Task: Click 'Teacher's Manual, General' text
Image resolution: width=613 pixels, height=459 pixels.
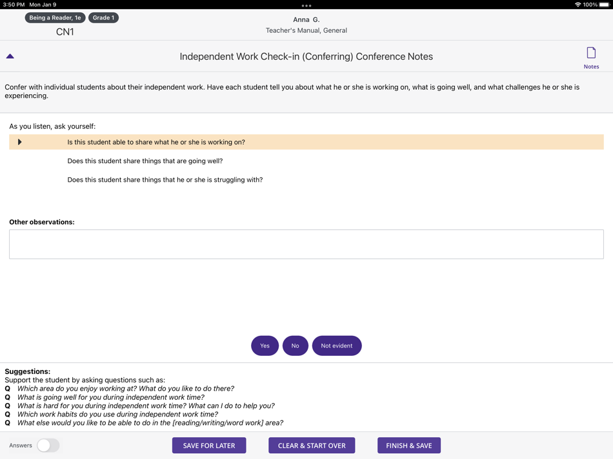Action: [306, 30]
